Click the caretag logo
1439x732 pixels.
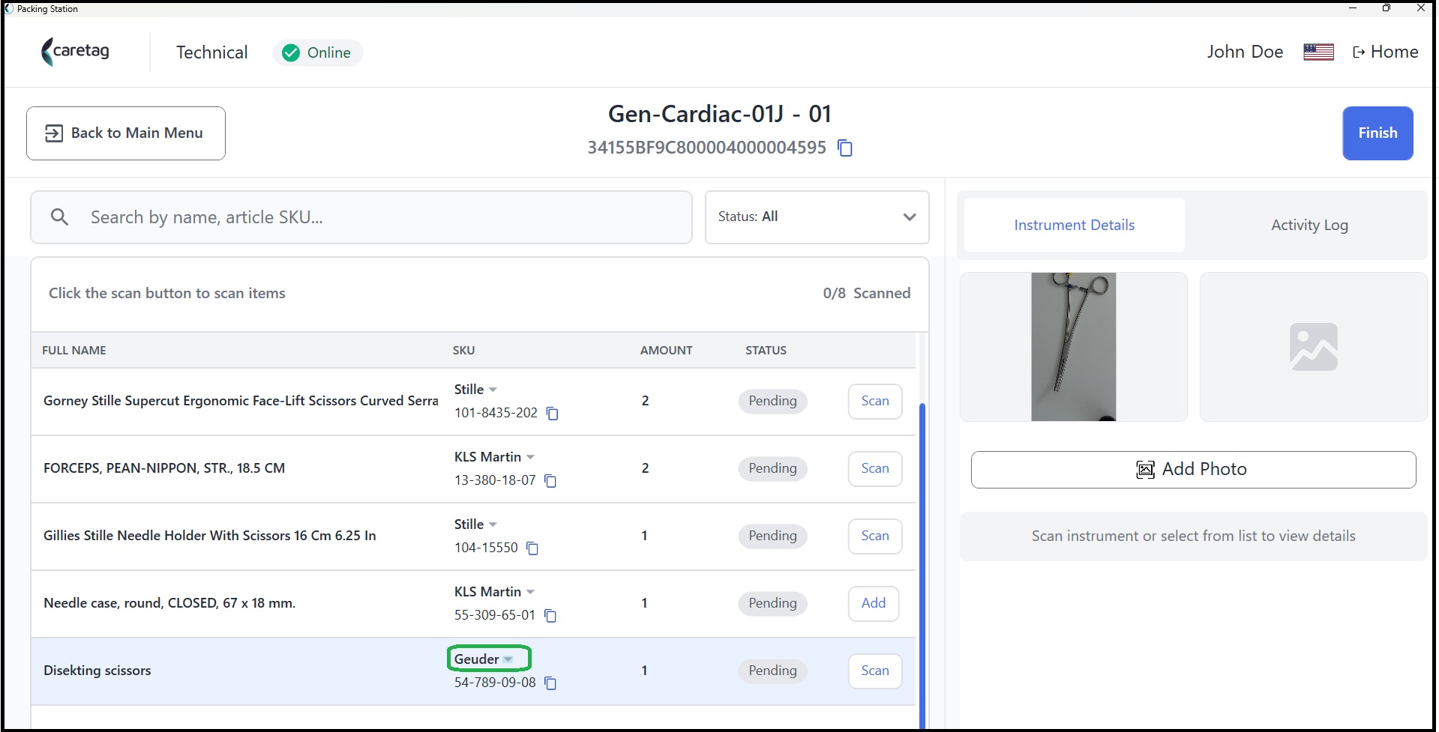(x=76, y=52)
